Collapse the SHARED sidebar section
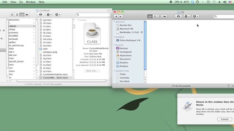 click(114, 37)
